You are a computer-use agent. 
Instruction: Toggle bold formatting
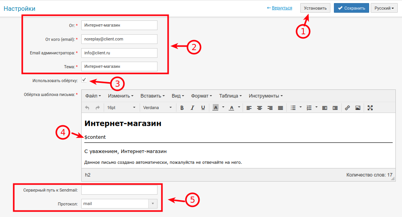pyautogui.click(x=182, y=108)
